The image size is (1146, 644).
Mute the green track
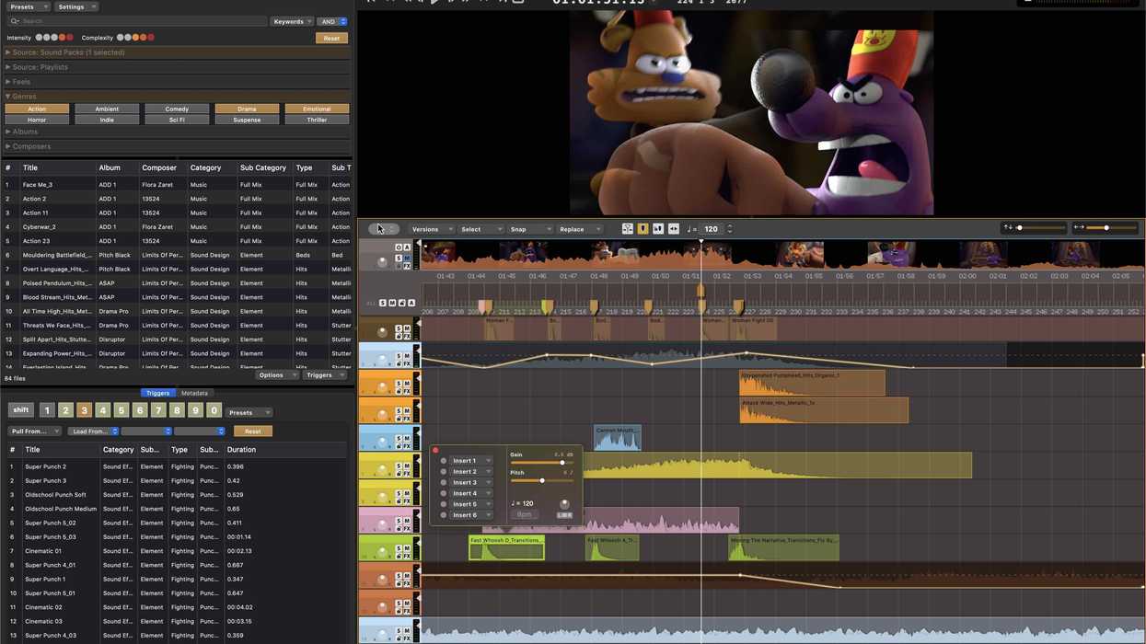(407, 548)
